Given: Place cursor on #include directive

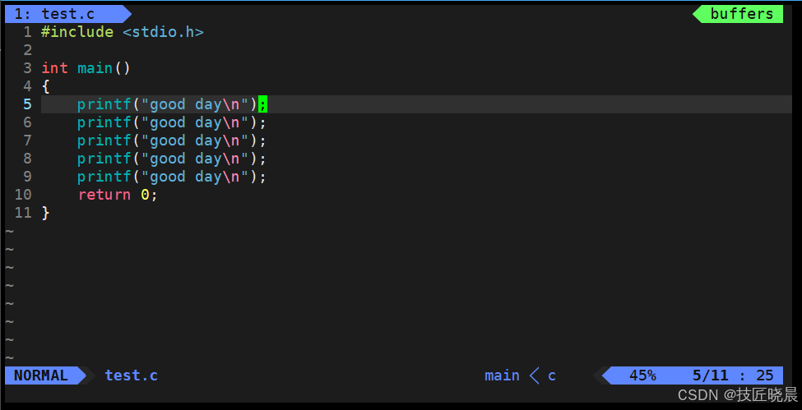Looking at the screenshot, I should (x=77, y=32).
